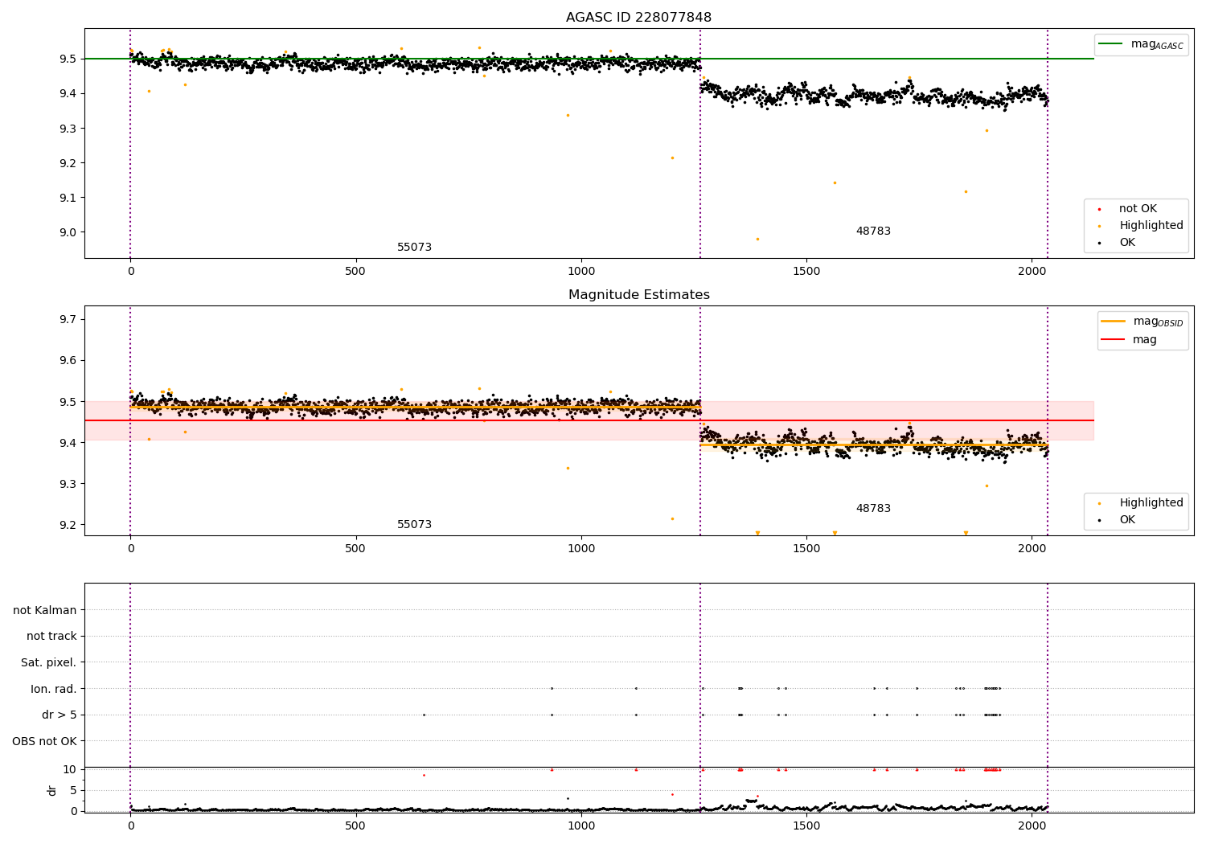Click the '48783' label in top plot
The image size is (1206, 844).
pos(873,231)
